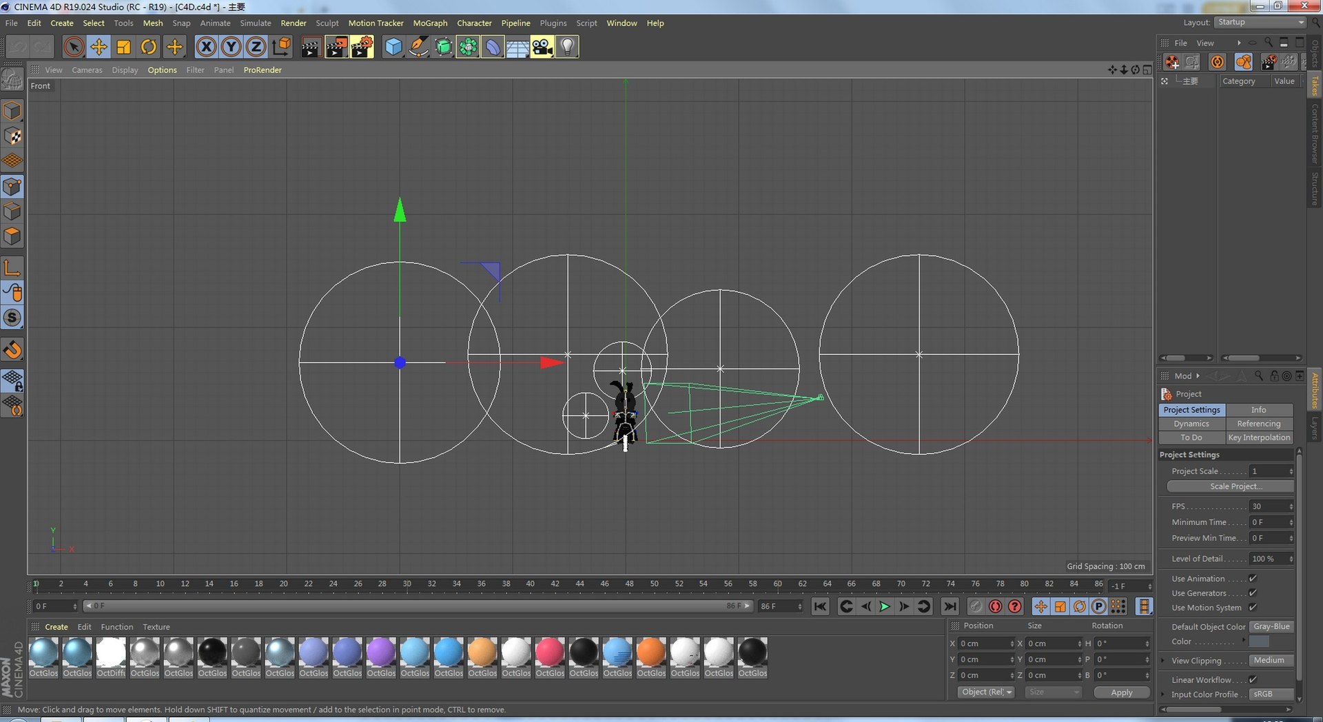Toggle Z axis lock
The width and height of the screenshot is (1323, 722).
256,47
